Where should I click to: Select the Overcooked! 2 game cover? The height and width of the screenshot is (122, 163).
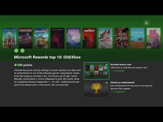pyautogui.click(x=41, y=38)
